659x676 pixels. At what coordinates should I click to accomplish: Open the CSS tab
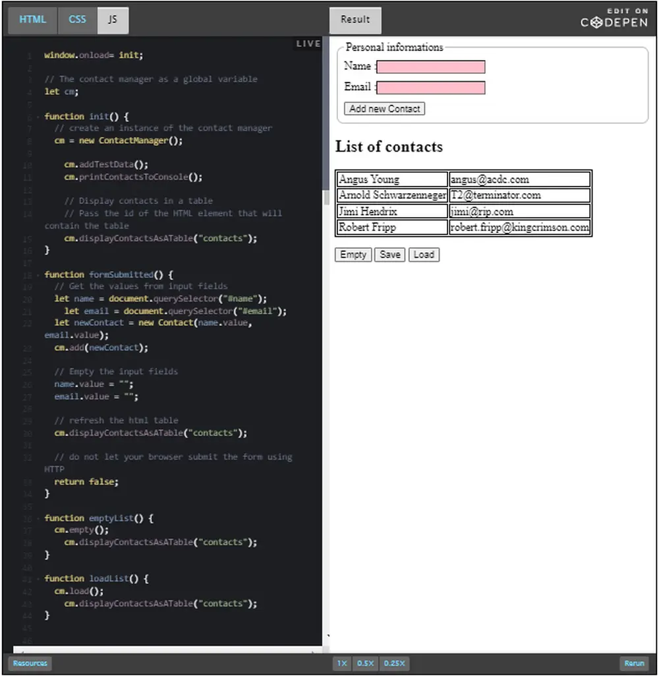77,20
